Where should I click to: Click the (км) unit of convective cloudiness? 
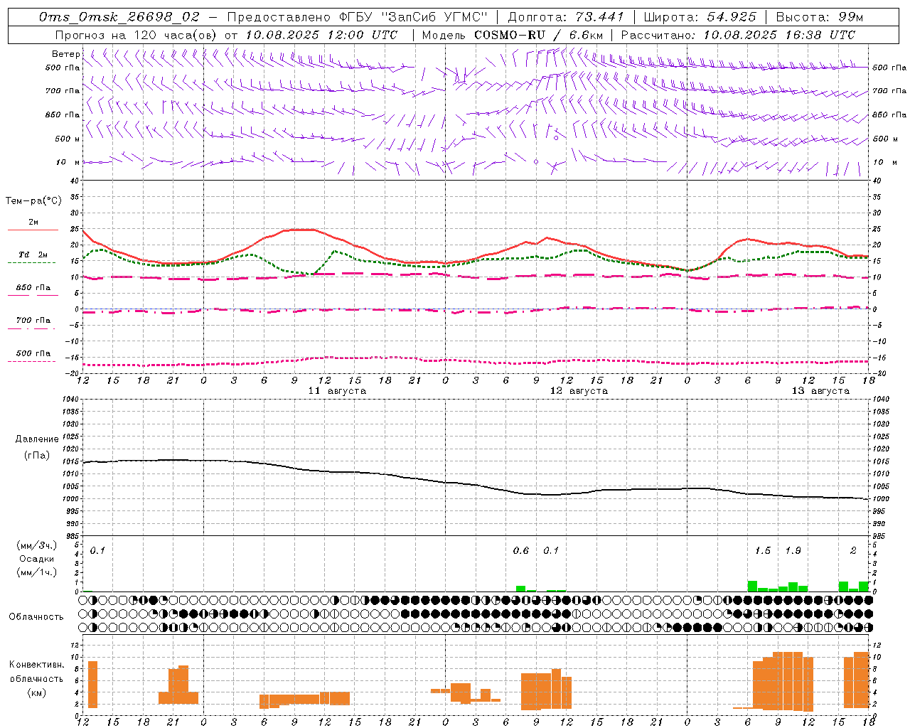pos(37,693)
